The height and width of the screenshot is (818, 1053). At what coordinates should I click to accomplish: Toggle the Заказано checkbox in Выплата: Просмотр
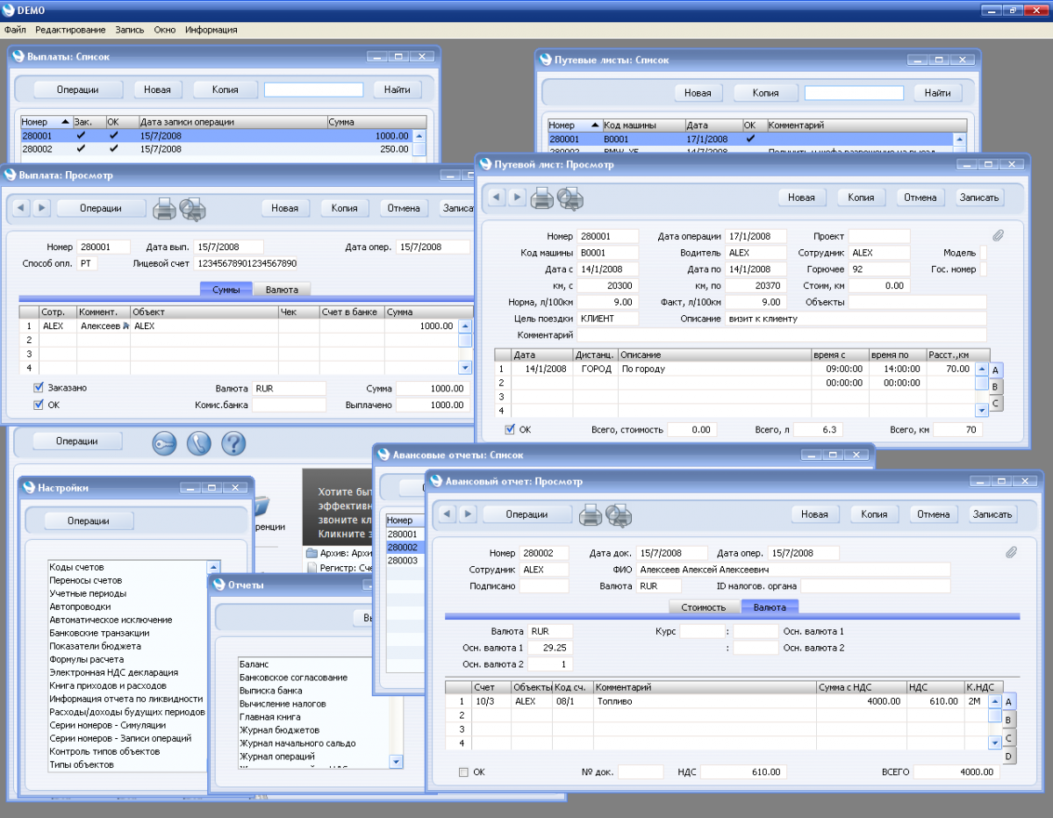coord(39,388)
